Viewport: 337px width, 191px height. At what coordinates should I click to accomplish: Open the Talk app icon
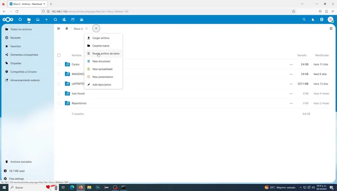point(55,20)
